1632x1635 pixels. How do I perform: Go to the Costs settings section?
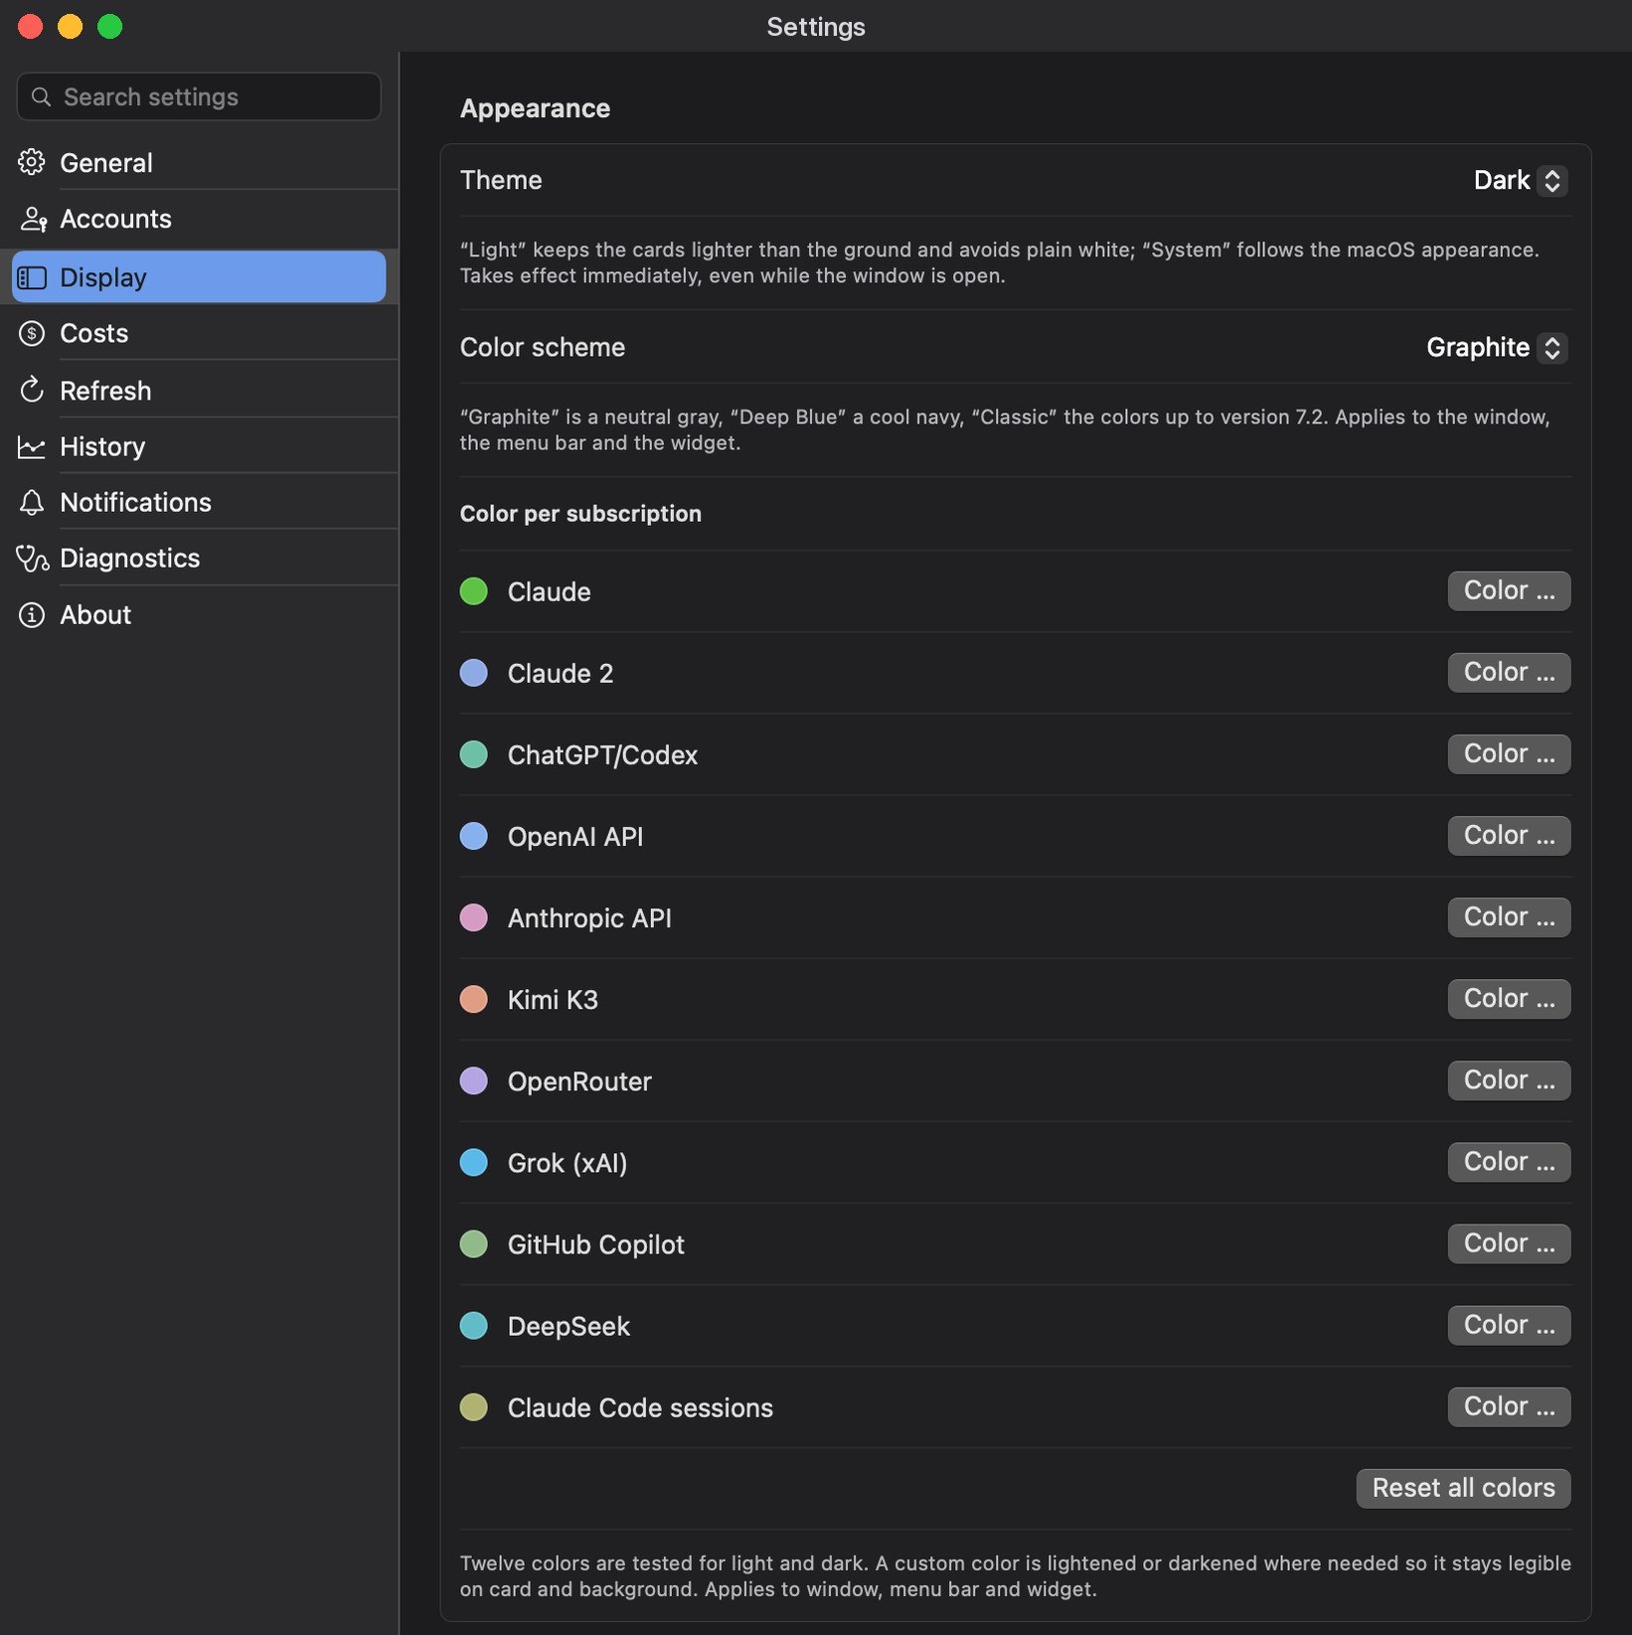pyautogui.click(x=199, y=333)
